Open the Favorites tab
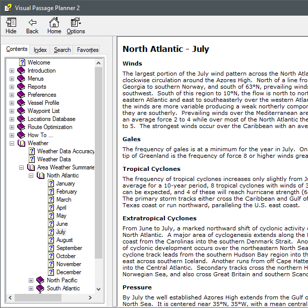Screen dimensions: 308x308 [x=88, y=50]
